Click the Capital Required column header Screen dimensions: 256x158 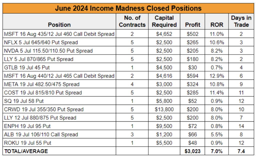click(x=164, y=21)
